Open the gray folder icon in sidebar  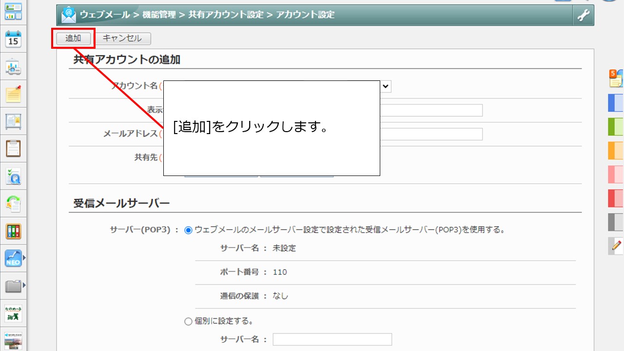point(13,286)
